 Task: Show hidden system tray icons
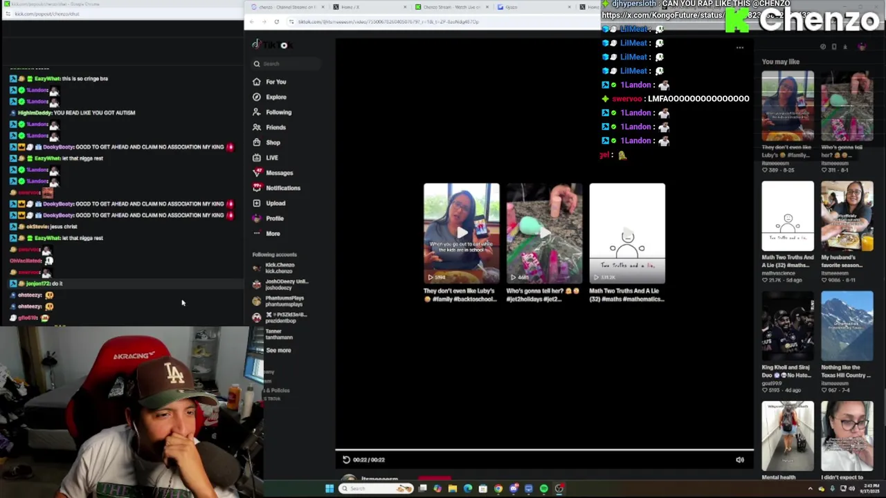click(x=811, y=489)
